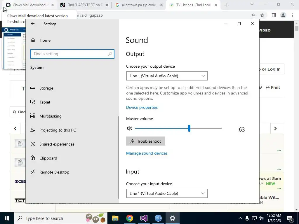Image resolution: width=299 pixels, height=224 pixels.
Task: Click ellipsis on CBS news listing row
Action: click(x=279, y=188)
